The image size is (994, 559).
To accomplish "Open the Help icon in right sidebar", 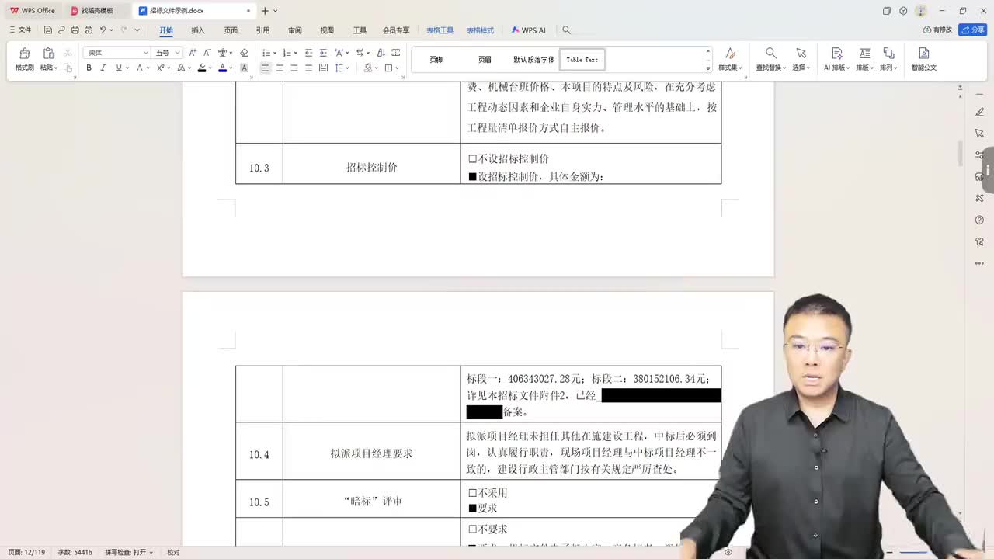I will [979, 220].
